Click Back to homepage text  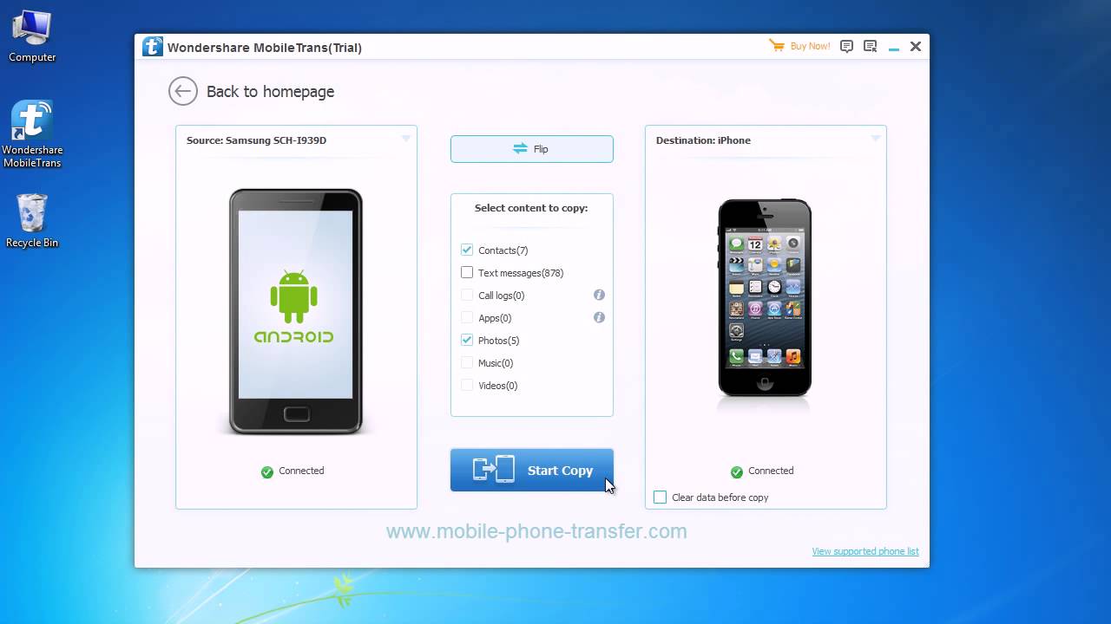(270, 92)
